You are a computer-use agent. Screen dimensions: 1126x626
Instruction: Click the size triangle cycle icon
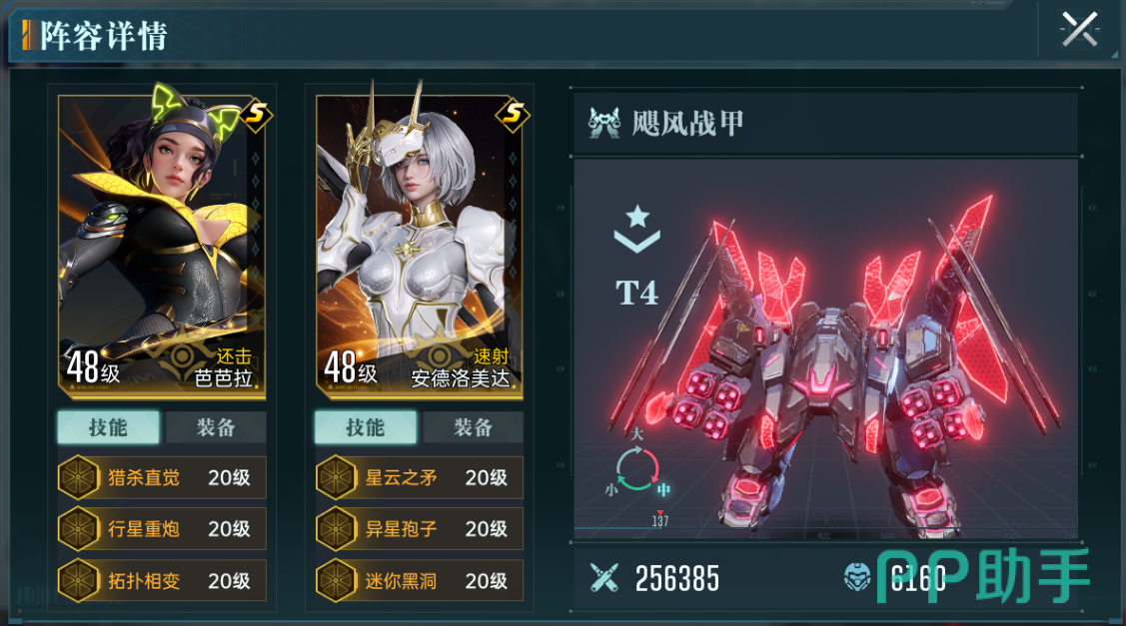pyautogui.click(x=637, y=469)
